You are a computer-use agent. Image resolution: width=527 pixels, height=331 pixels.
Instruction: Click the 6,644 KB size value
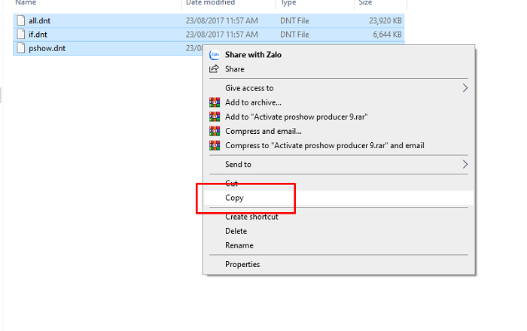click(x=387, y=35)
